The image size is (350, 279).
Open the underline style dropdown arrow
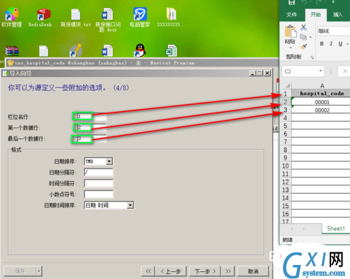click(347, 44)
